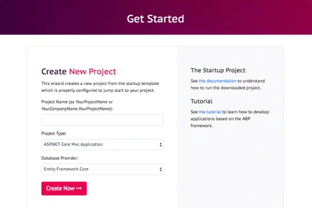
Task: Click The Startup Project heading
Action: pyautogui.click(x=218, y=70)
